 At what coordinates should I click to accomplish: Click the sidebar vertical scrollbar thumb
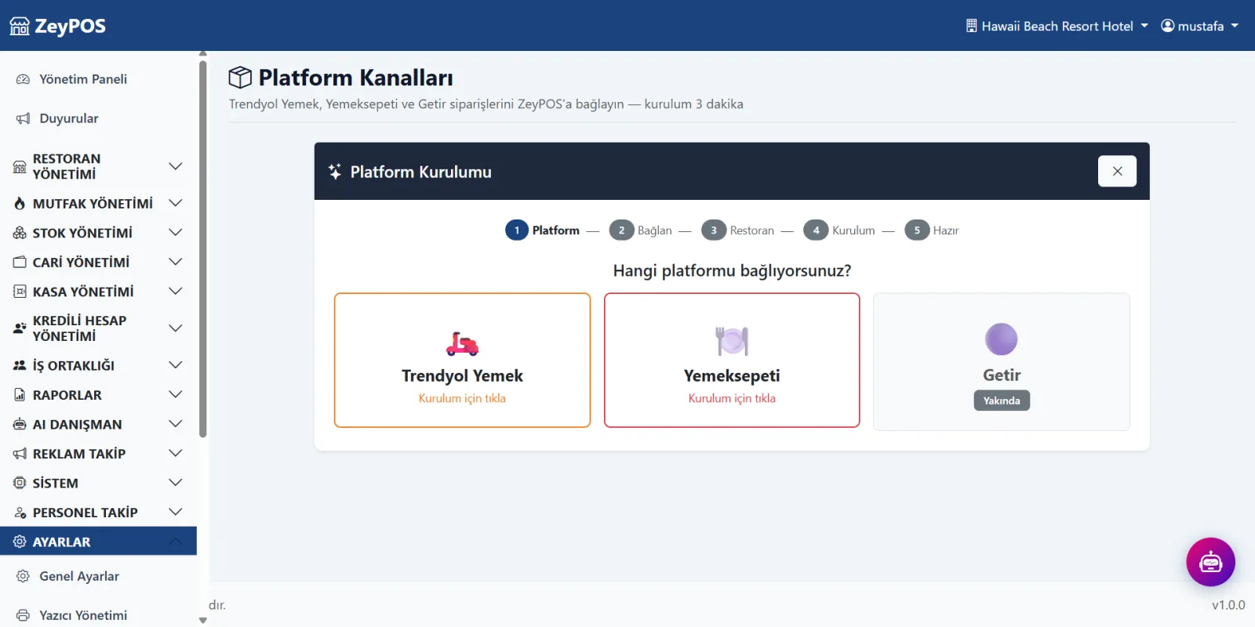point(203,248)
